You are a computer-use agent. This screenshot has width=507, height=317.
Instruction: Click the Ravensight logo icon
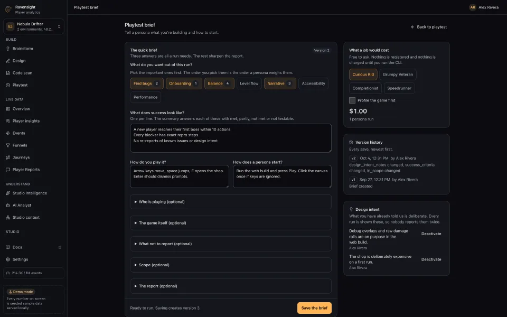[x=8, y=10]
